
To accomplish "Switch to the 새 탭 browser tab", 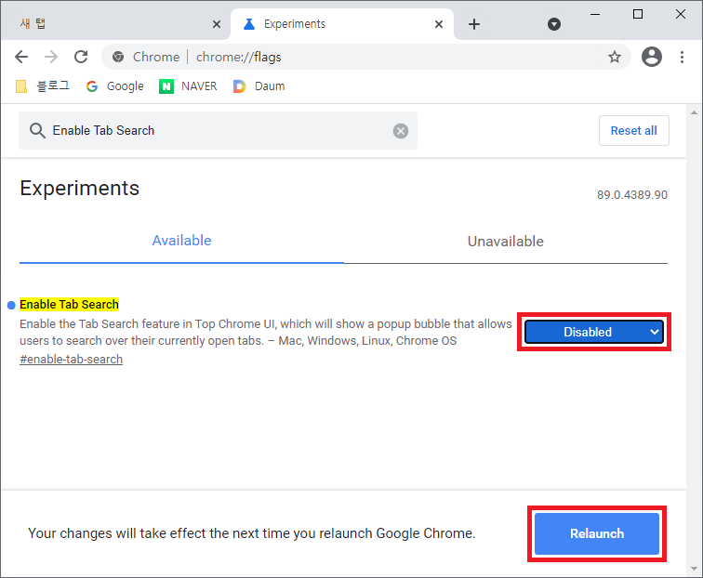I will [x=115, y=24].
